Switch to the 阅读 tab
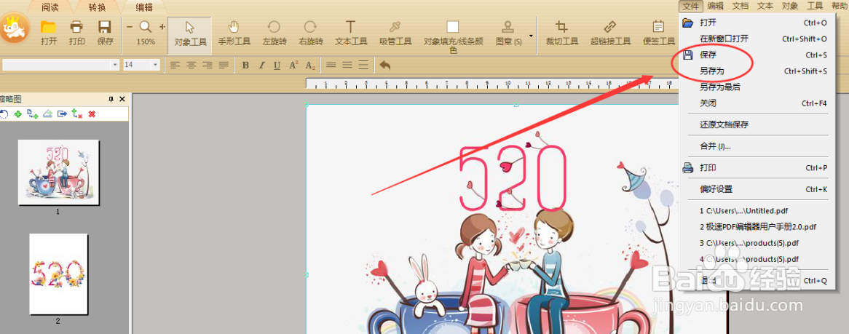This screenshot has height=334, width=849. point(50,7)
